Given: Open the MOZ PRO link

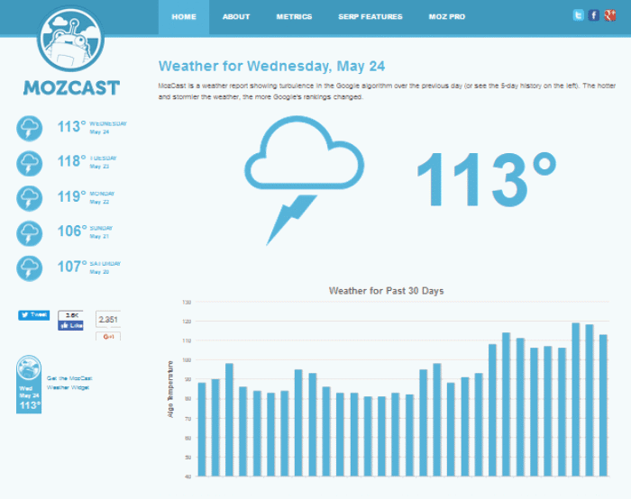Looking at the screenshot, I should point(447,17).
